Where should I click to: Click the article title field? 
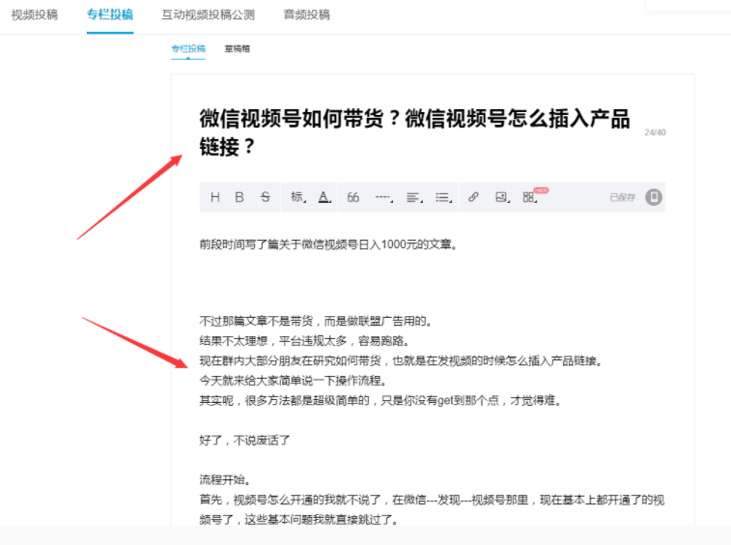(x=415, y=132)
